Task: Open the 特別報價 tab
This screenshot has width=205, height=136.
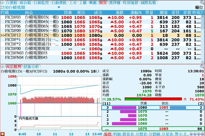Action: tap(130, 3)
